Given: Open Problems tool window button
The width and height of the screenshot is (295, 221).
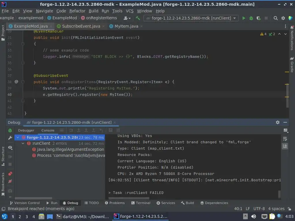Looking at the screenshot, I should point(115,203).
